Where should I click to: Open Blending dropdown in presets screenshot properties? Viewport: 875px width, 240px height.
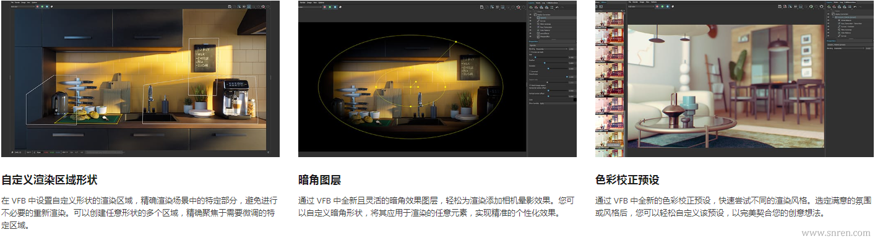tap(849, 48)
